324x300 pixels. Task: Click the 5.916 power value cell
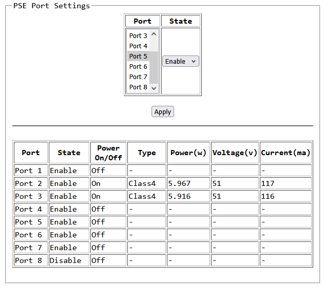pyautogui.click(x=188, y=196)
